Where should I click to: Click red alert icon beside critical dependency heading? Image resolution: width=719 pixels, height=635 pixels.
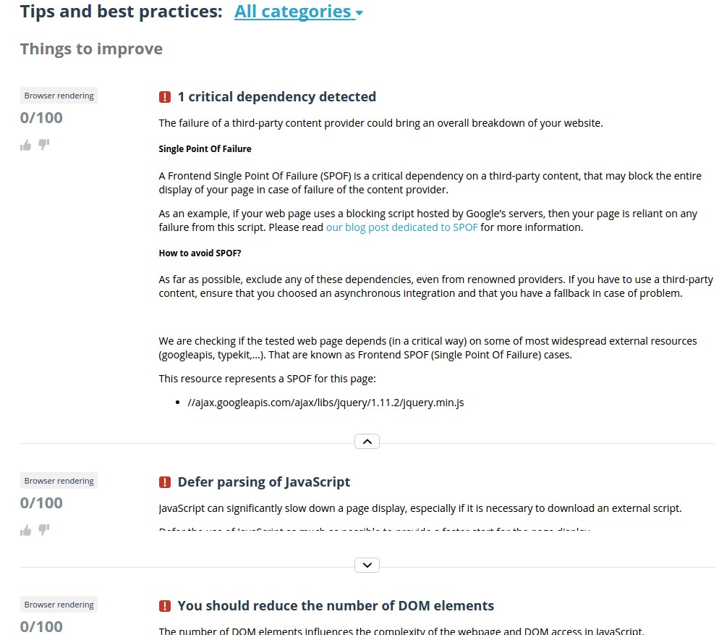click(x=165, y=97)
